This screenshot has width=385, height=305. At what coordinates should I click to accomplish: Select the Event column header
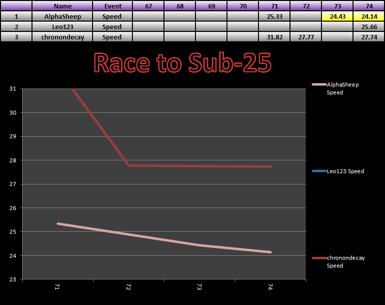tap(112, 6)
